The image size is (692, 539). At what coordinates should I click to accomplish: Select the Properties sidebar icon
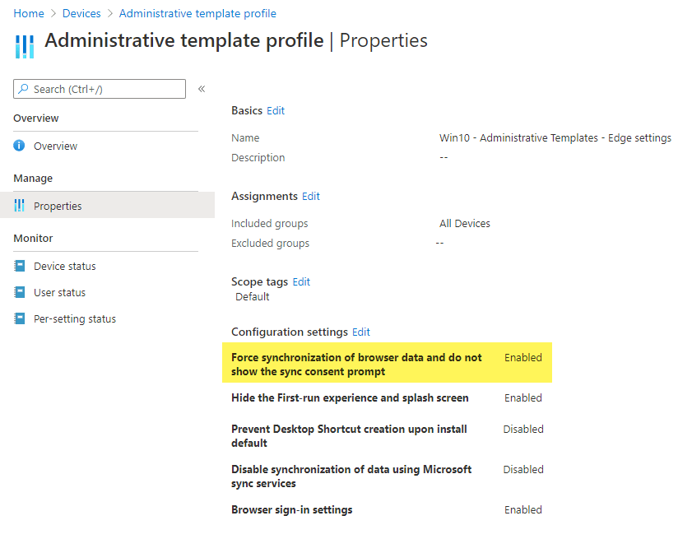click(20, 206)
